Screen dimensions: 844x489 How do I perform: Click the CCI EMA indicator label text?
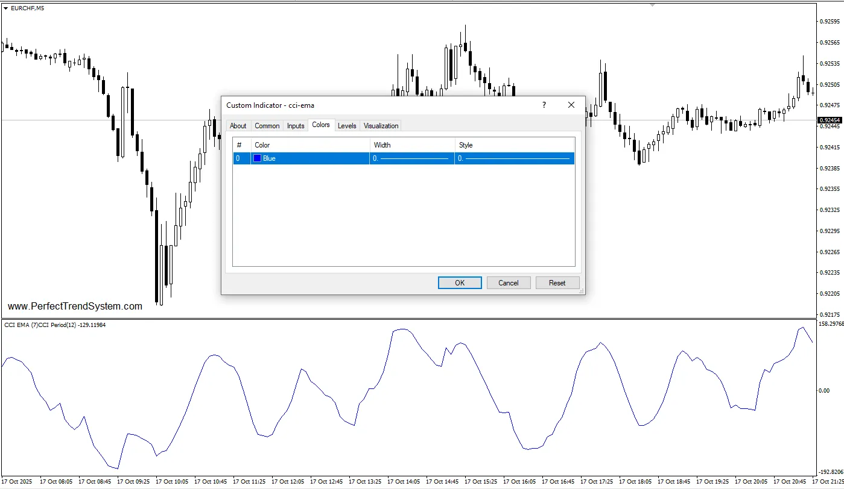click(55, 325)
